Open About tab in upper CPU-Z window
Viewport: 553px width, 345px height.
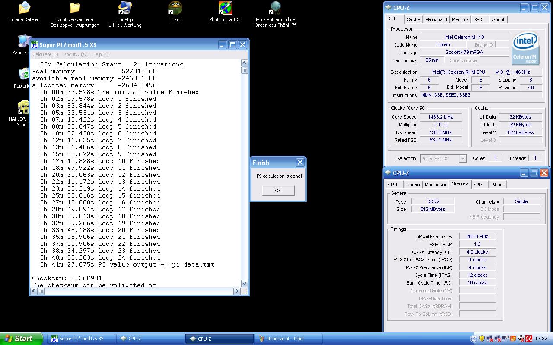[x=498, y=19]
